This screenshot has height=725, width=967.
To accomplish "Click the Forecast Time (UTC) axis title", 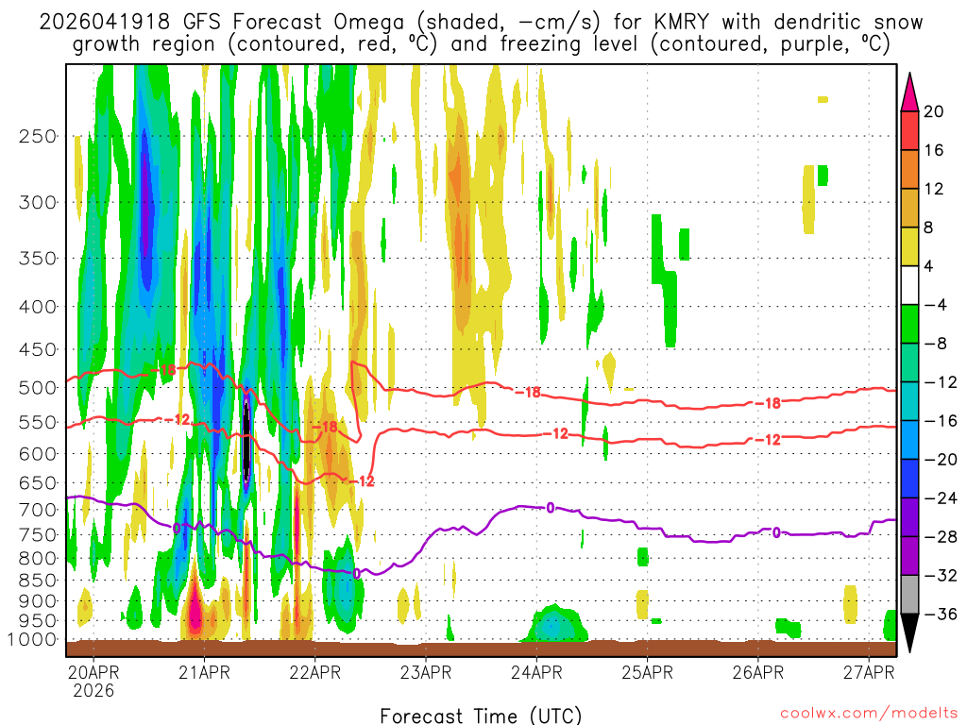I will click(x=481, y=716).
